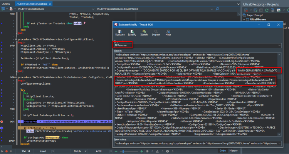Click the Evaluate/Modify title bar icon
The height and width of the screenshot is (154, 289).
[116, 25]
